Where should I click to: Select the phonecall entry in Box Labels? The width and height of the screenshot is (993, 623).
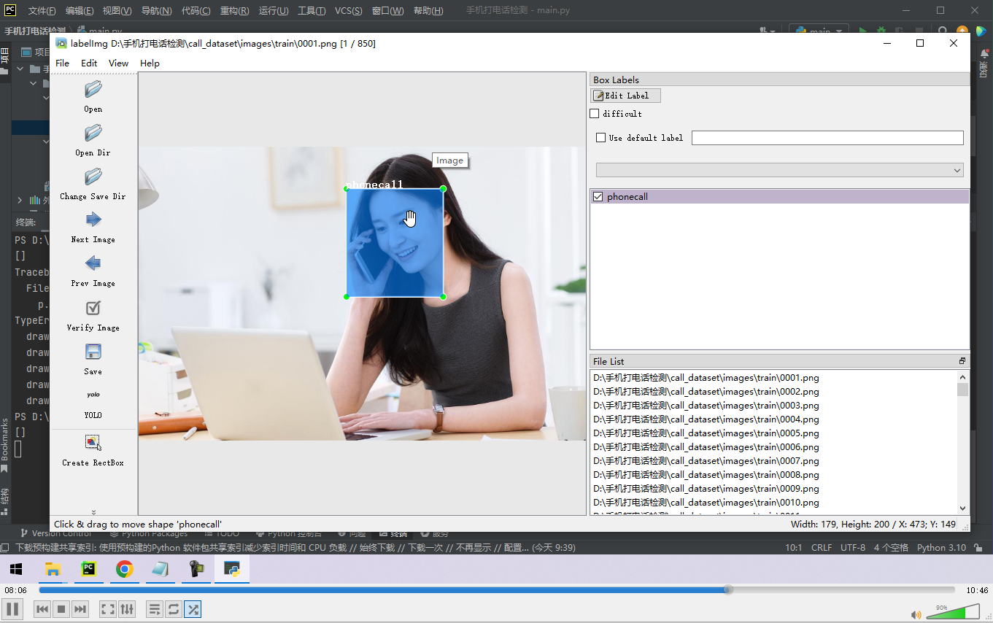click(x=779, y=197)
